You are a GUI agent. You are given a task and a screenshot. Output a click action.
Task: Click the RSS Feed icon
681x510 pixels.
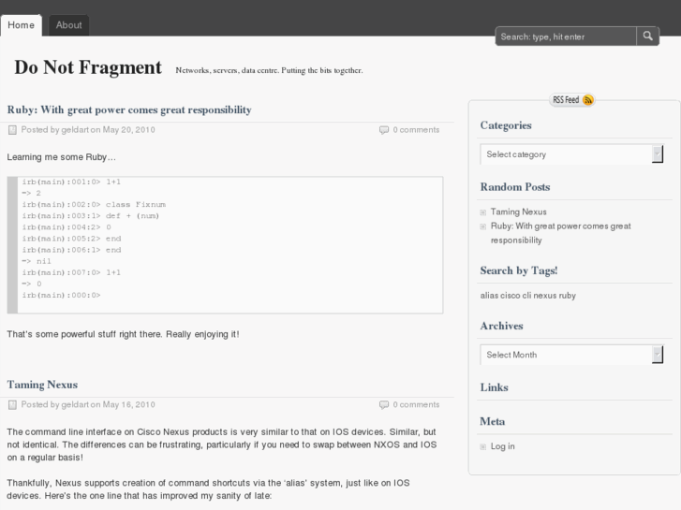point(588,100)
